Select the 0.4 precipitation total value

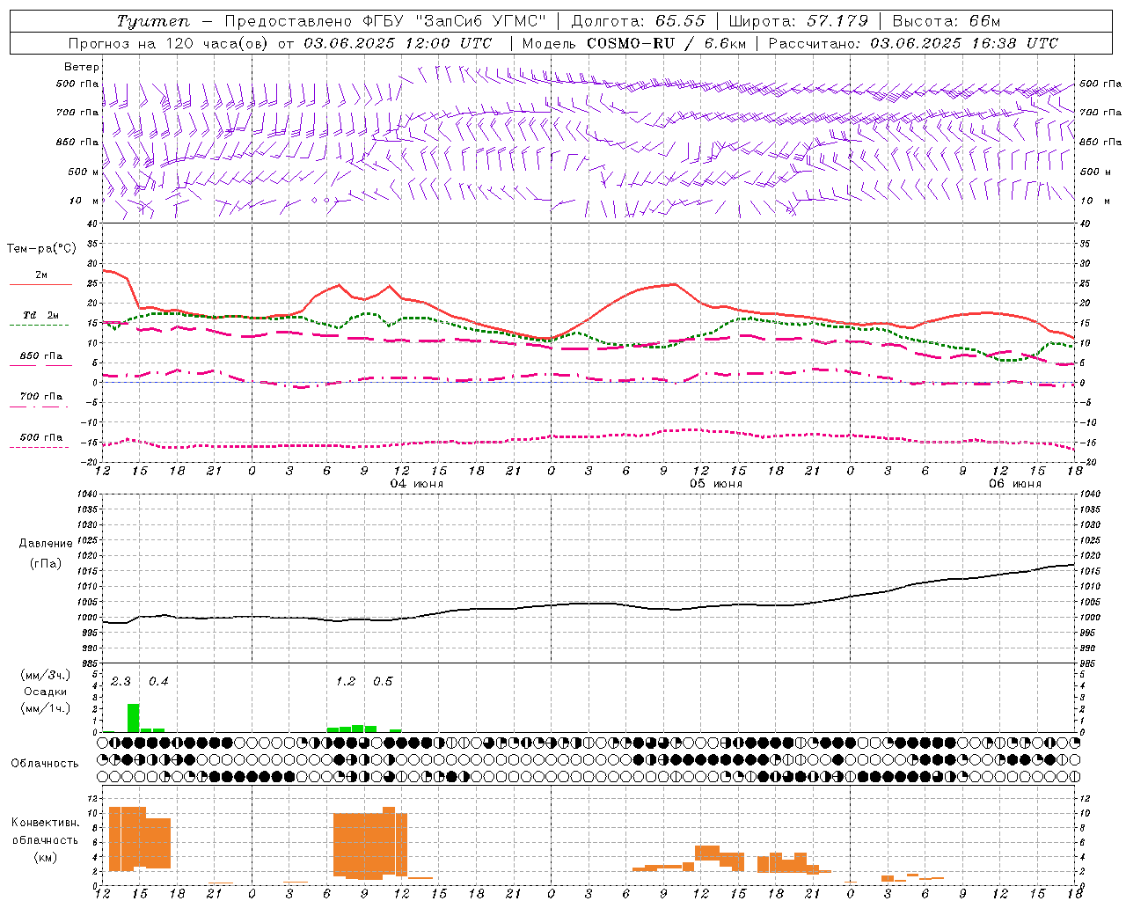(x=158, y=681)
